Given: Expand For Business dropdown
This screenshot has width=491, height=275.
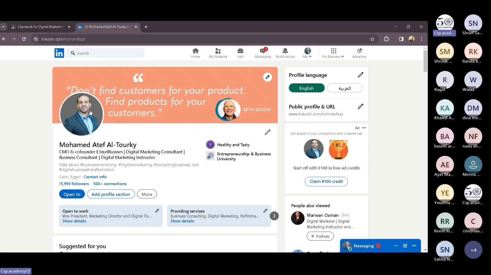Looking at the screenshot, I should tap(333, 53).
